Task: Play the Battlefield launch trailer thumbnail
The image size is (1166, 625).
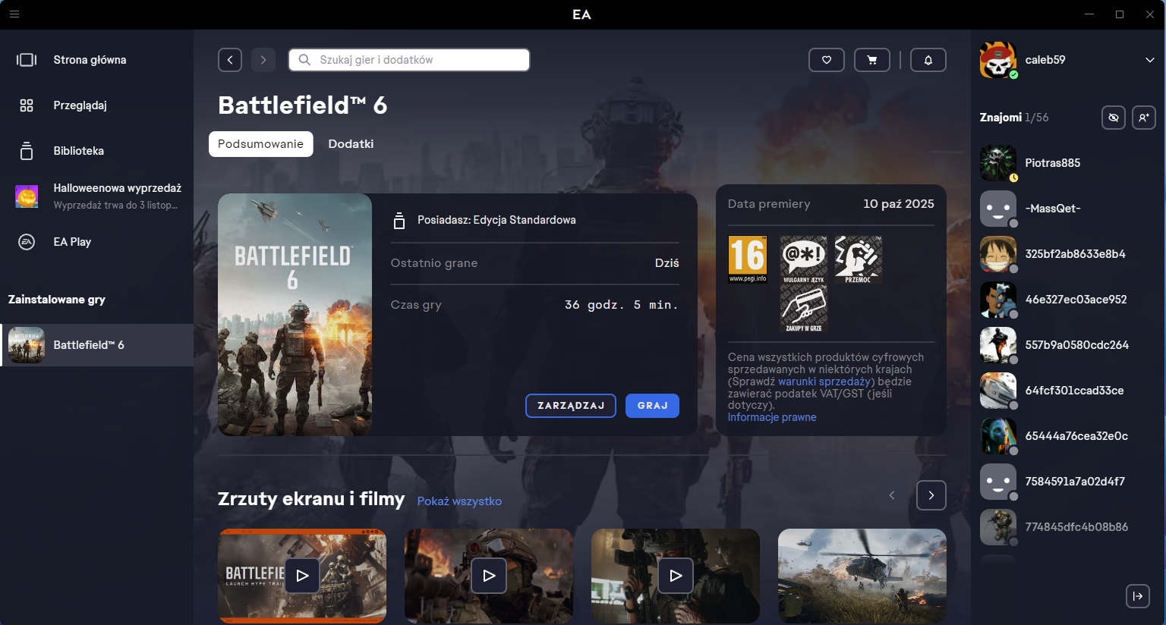Action: point(302,576)
